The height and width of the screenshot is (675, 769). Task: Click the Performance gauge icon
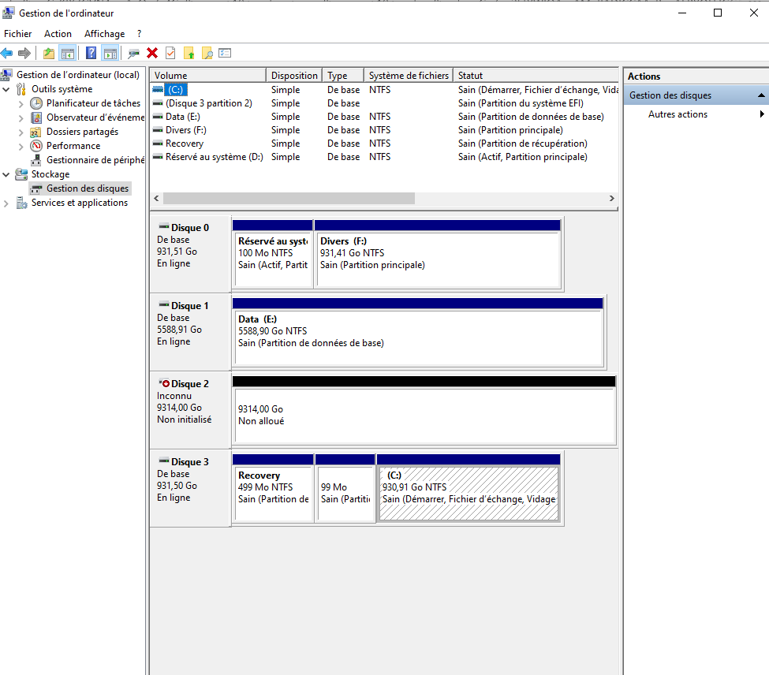(x=36, y=146)
